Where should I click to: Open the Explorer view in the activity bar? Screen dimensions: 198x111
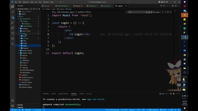click(12, 6)
